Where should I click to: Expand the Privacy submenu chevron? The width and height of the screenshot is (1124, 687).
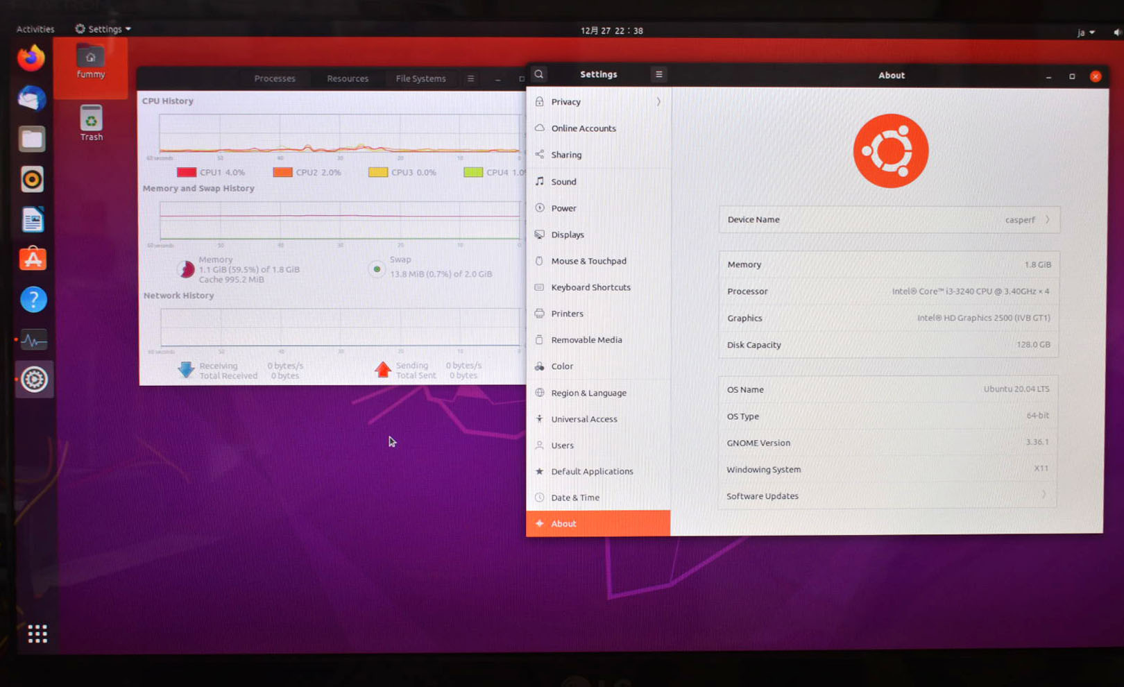tap(658, 102)
